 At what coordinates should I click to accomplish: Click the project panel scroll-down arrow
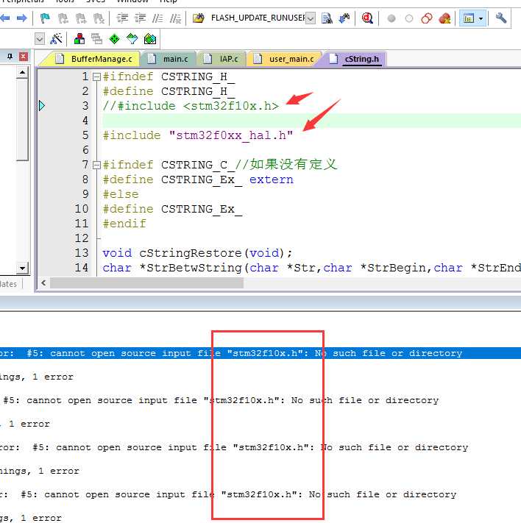(22, 268)
